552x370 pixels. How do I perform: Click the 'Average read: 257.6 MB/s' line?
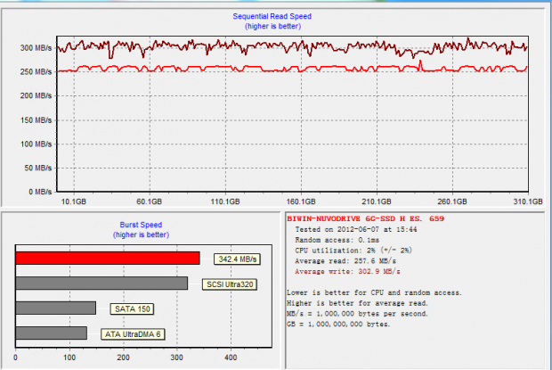[x=345, y=261]
